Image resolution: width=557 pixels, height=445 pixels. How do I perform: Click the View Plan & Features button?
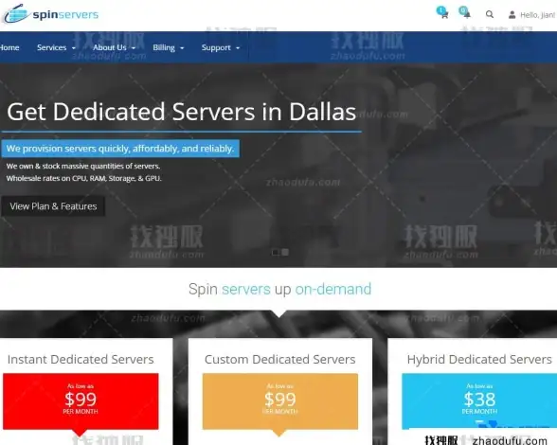click(53, 206)
